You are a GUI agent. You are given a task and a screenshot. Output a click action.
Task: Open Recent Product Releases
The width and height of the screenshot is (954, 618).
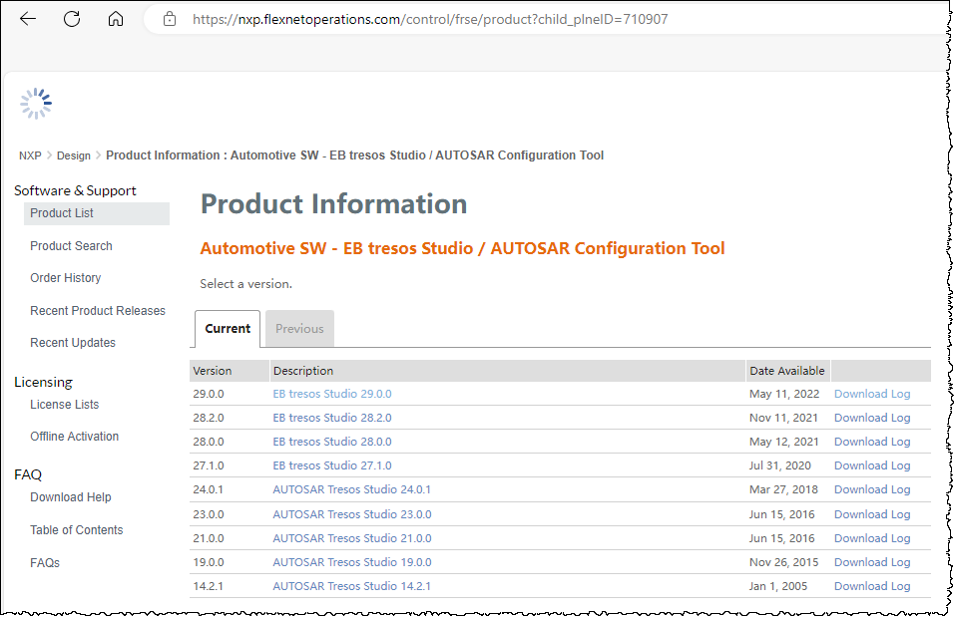[x=98, y=310]
